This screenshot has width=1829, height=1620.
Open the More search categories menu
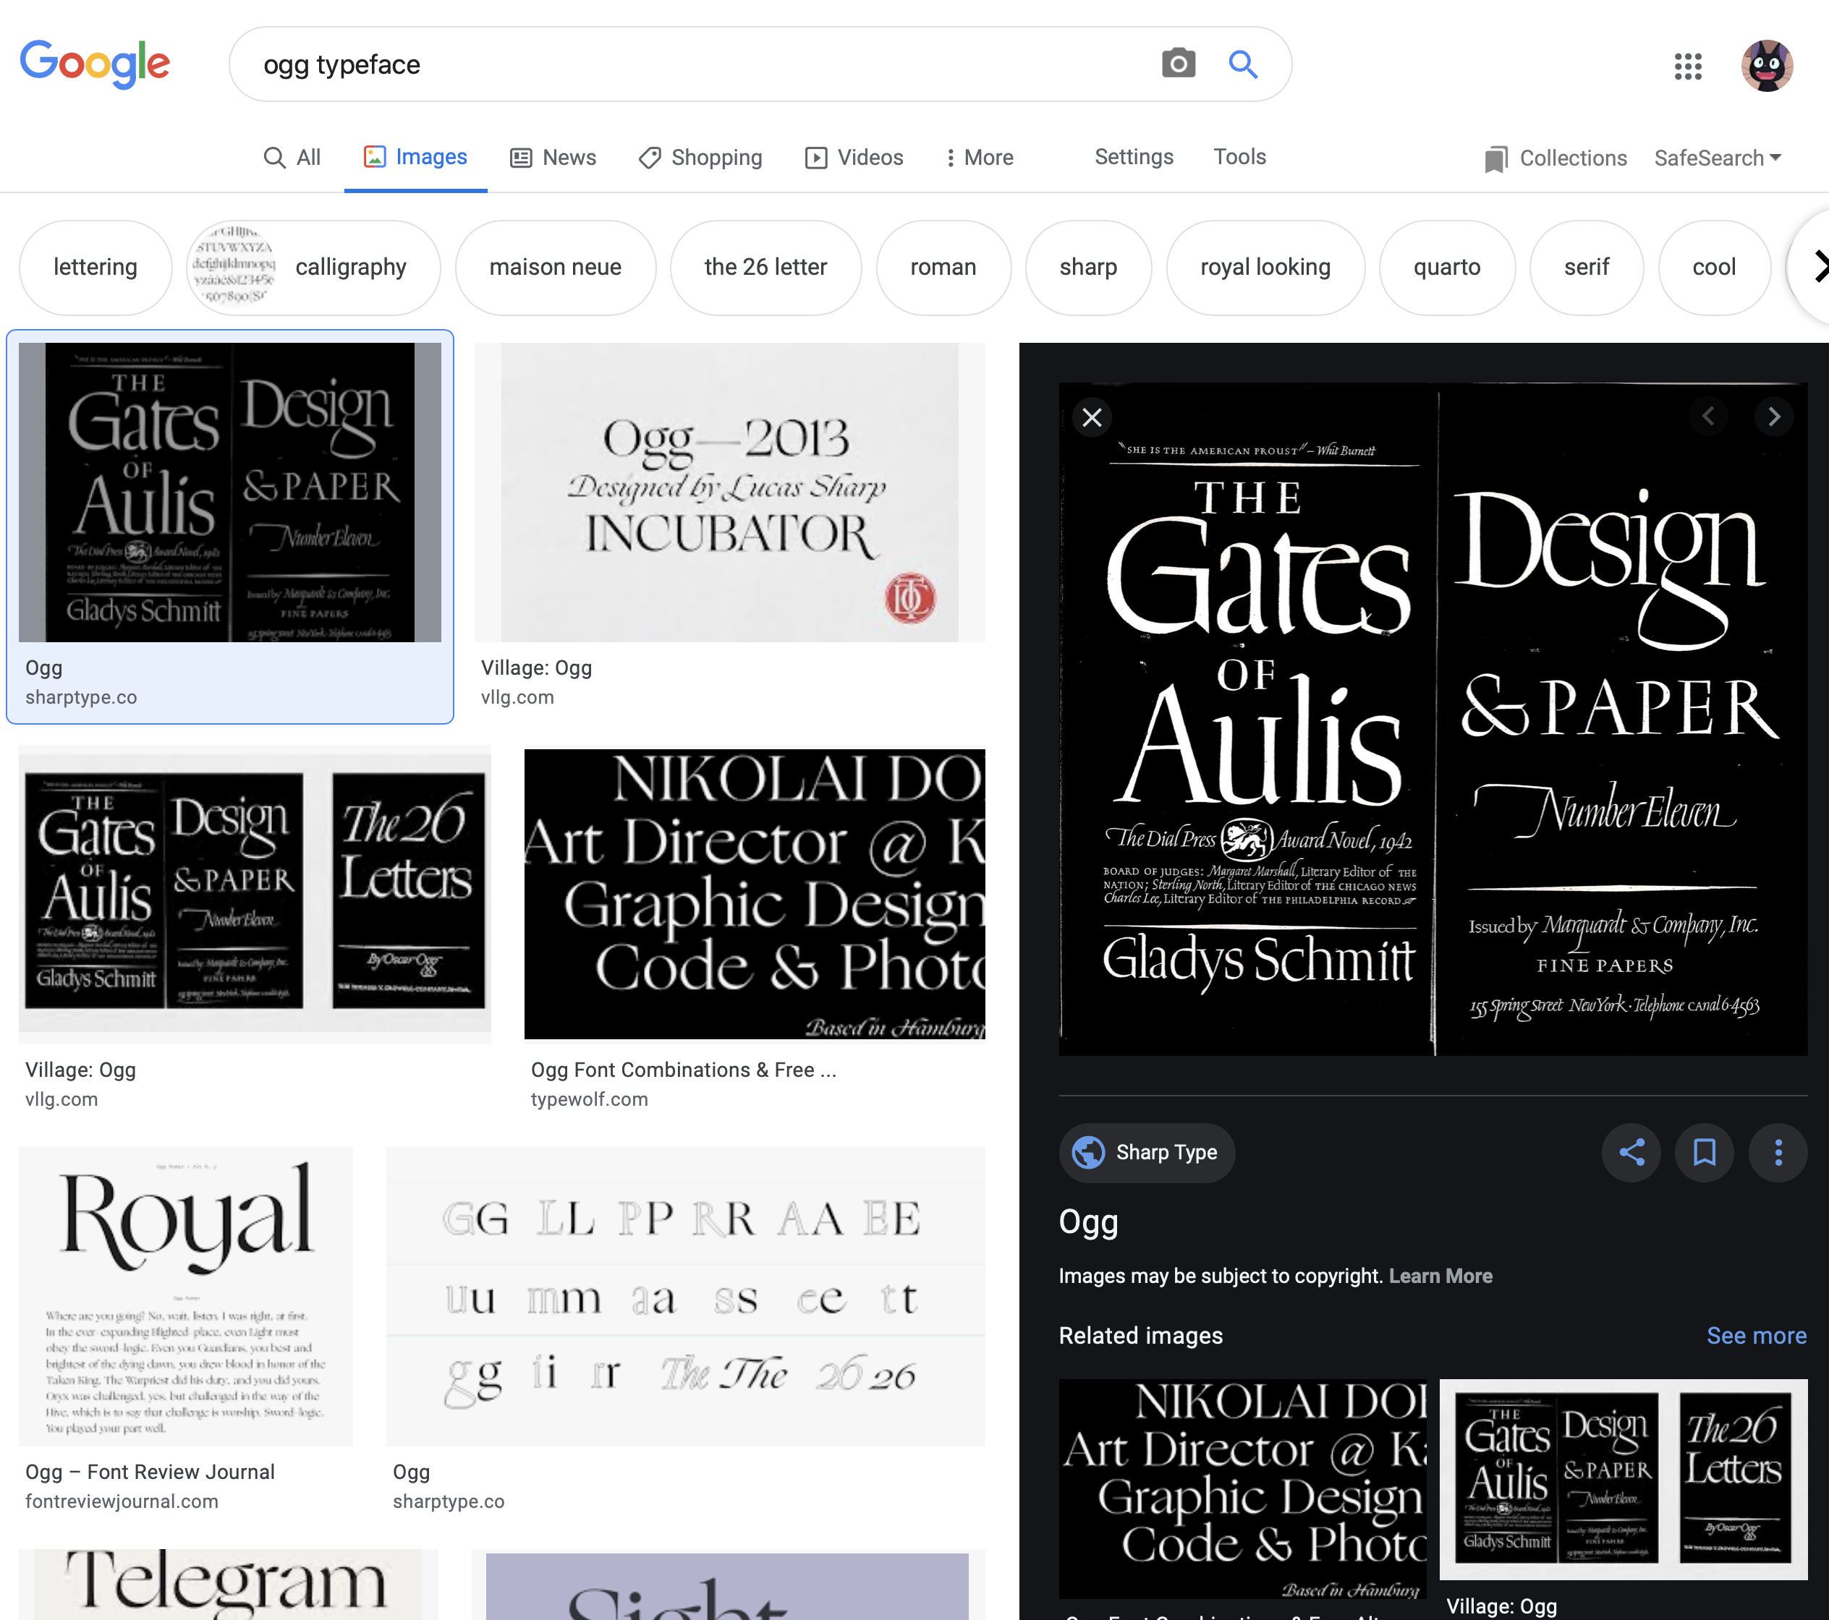[x=980, y=158]
